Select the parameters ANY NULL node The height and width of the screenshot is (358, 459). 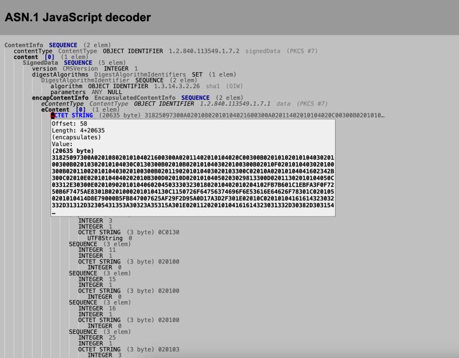[80, 92]
